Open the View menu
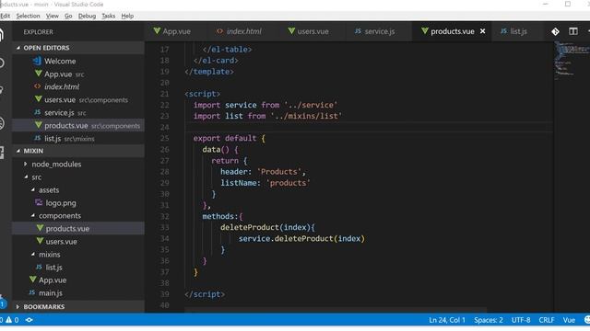This screenshot has height=331, width=590. (53, 16)
